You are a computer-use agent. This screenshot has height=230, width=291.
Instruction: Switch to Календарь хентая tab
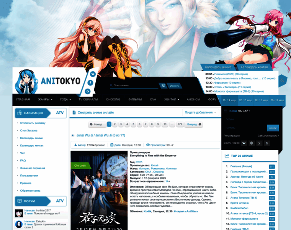[254, 67]
